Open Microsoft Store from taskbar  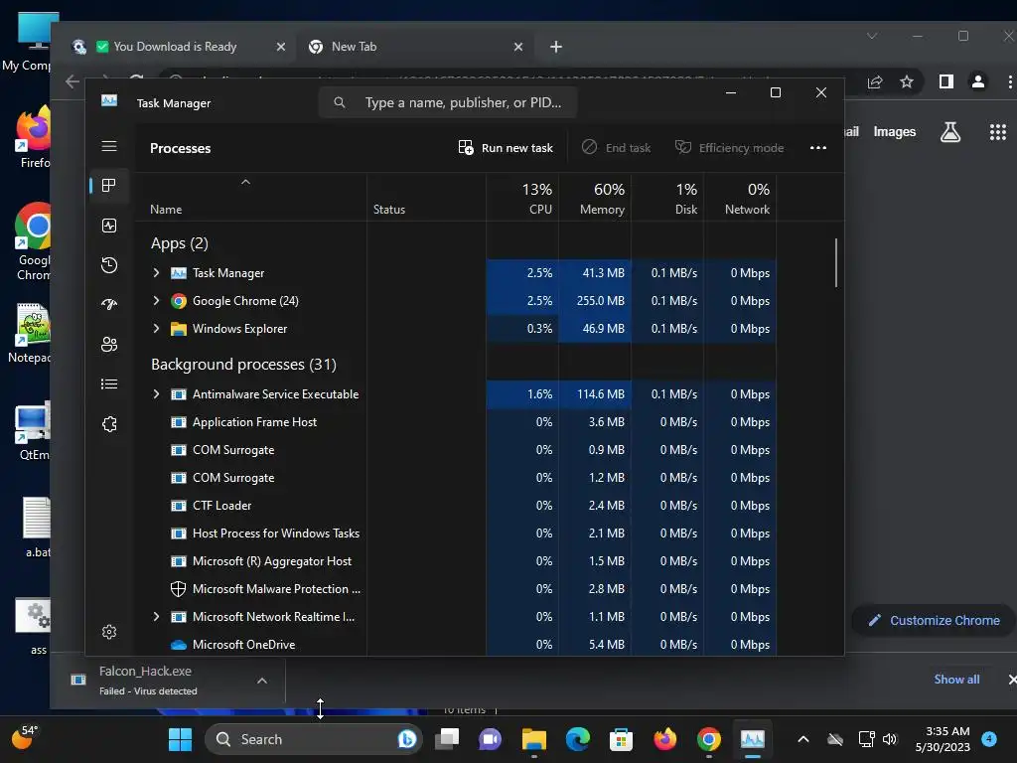pos(621,739)
